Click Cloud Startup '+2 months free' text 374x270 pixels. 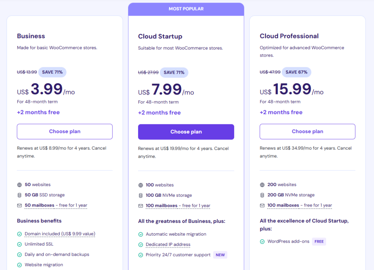(159, 113)
